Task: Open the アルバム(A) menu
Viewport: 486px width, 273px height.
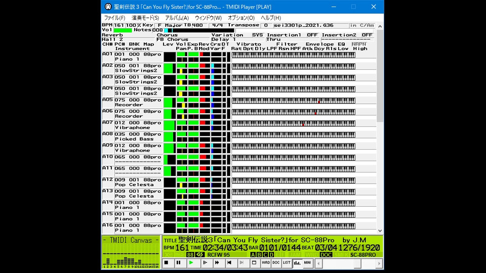Action: pyautogui.click(x=177, y=18)
